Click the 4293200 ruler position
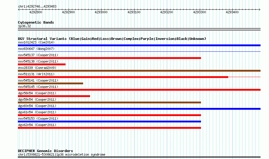Image resolution: width=269 pixels, height=159 pixels. [167, 12]
